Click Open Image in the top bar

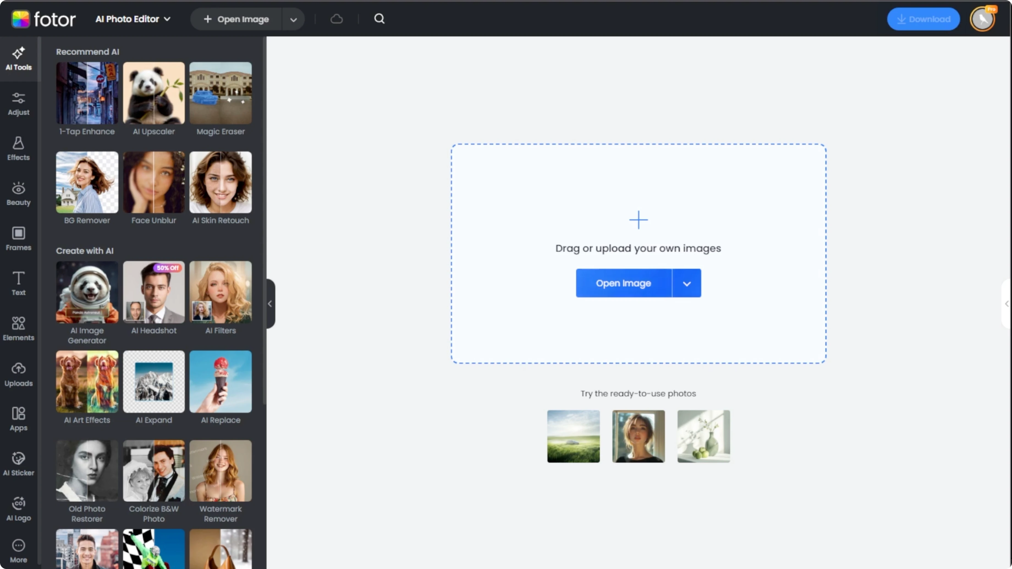pyautogui.click(x=237, y=19)
